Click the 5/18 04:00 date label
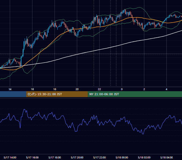Image resolution: width=182 pixels, height=160 pixels. [166, 157]
